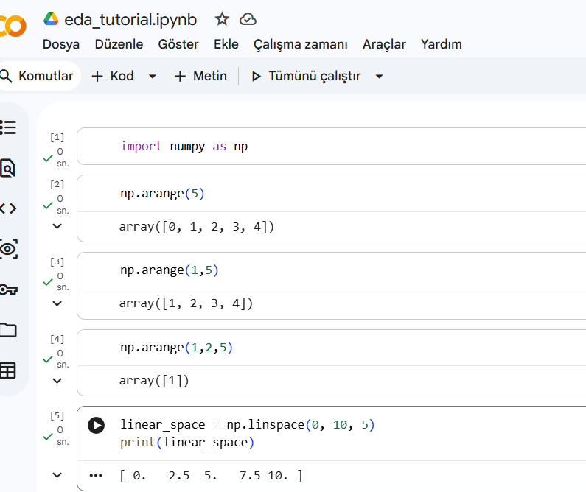Open the Göster menu
This screenshot has width=586, height=492.
(178, 44)
